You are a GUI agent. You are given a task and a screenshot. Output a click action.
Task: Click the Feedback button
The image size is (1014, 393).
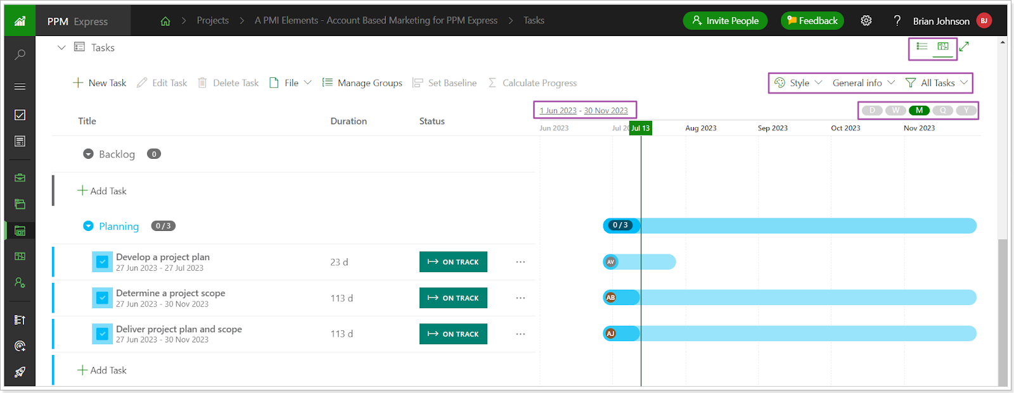pyautogui.click(x=812, y=21)
